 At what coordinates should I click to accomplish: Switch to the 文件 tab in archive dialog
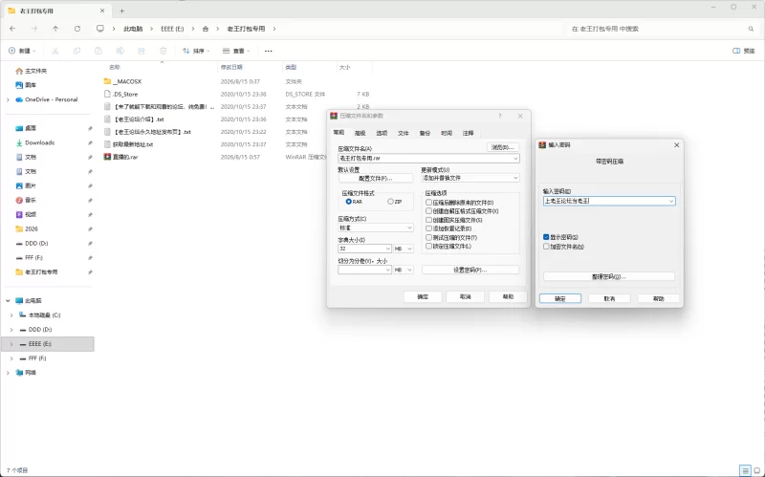403,133
